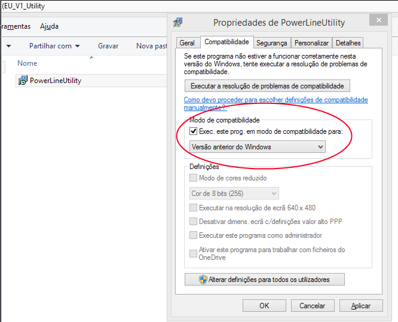The height and width of the screenshot is (322, 398).
Task: Enable Executar este programa como administrador
Action: pos(194,235)
